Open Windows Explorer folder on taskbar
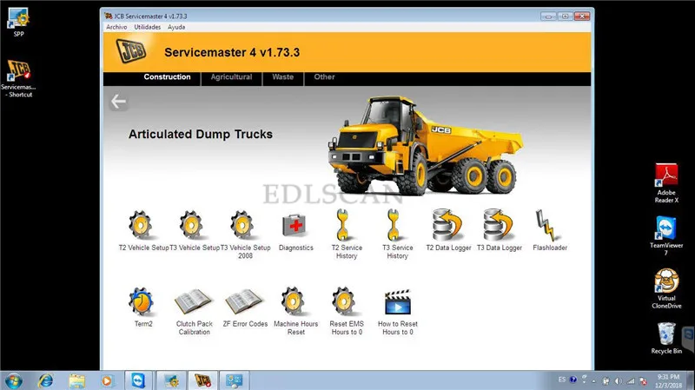The height and width of the screenshot is (390, 695). [x=76, y=380]
